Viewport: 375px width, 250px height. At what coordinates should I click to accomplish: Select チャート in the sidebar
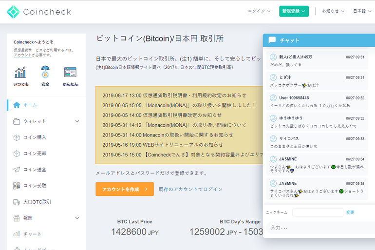(x=32, y=234)
